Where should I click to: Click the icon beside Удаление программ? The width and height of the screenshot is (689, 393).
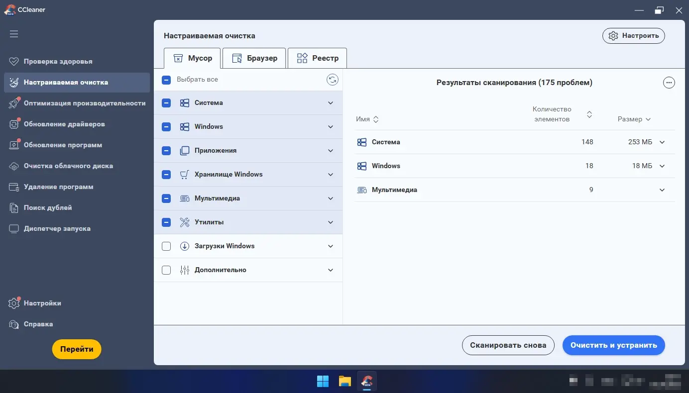coord(14,187)
